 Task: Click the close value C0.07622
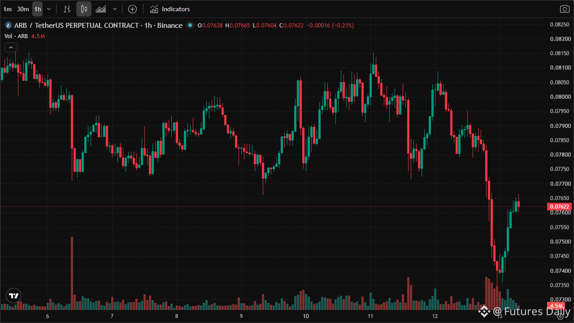(x=291, y=26)
